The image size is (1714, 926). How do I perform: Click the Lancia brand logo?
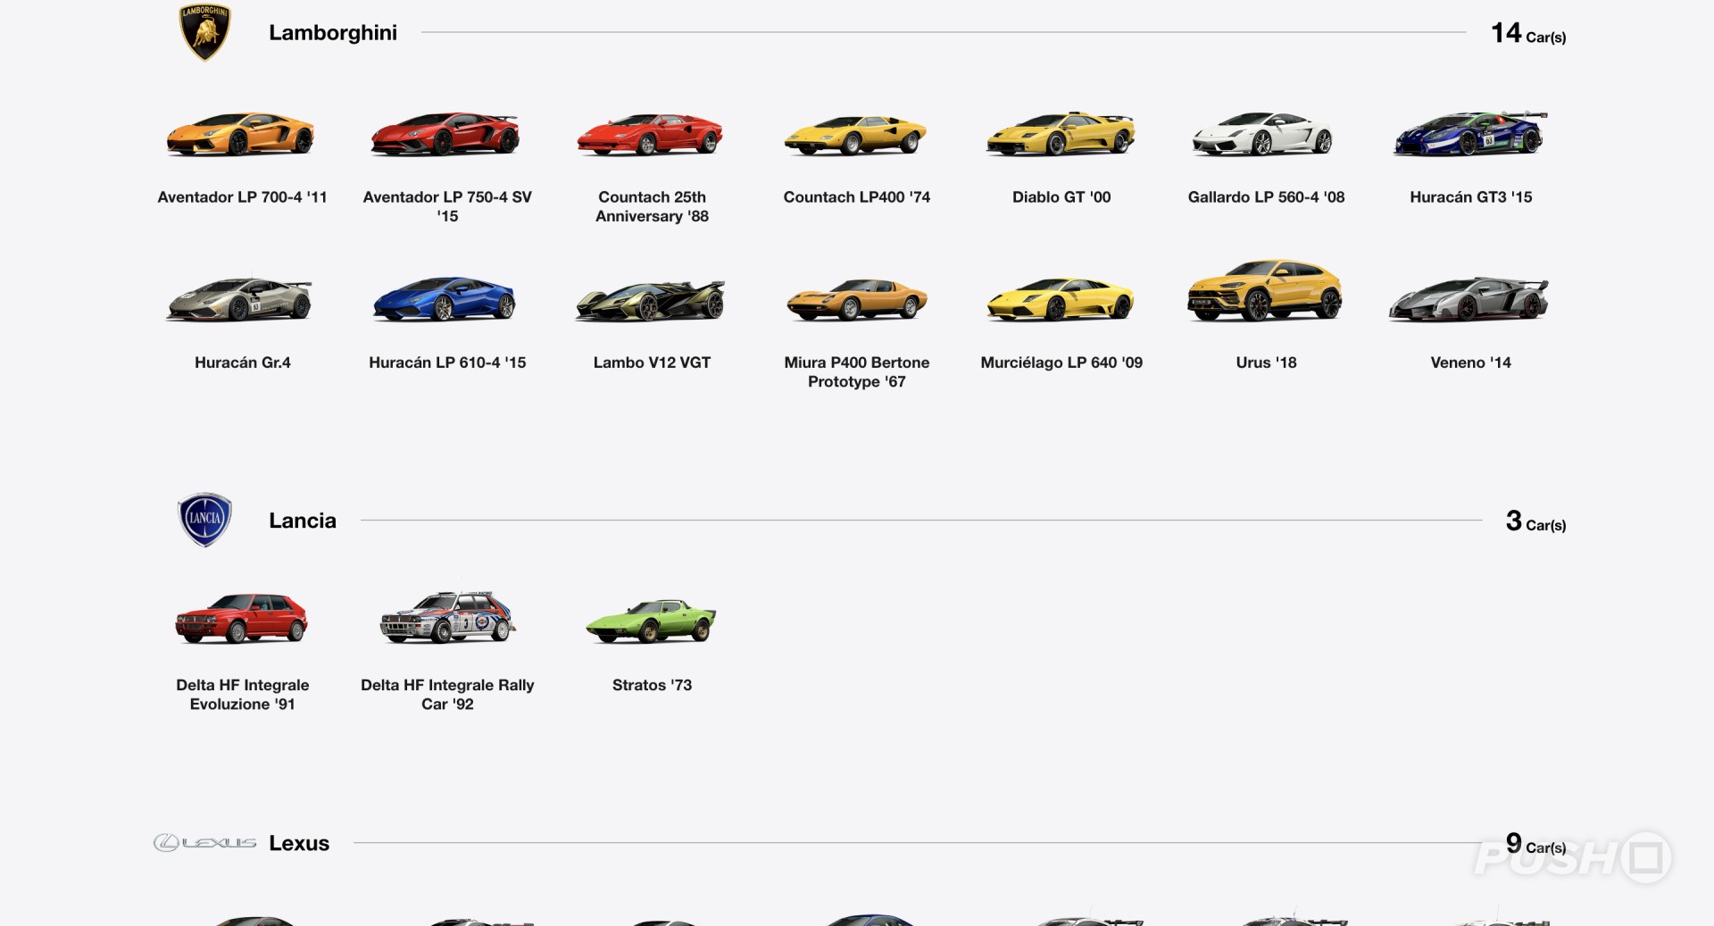pos(205,520)
